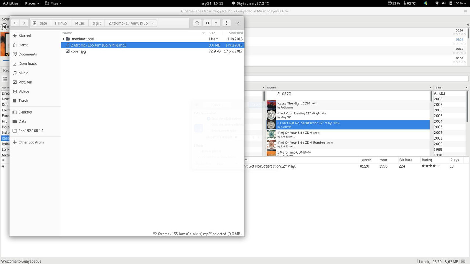This screenshot has height=264, width=470.
Task: Open search in the Files window
Action: pyautogui.click(x=197, y=23)
